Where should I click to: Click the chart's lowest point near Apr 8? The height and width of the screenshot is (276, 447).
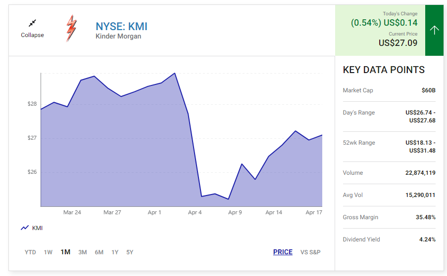(228, 199)
